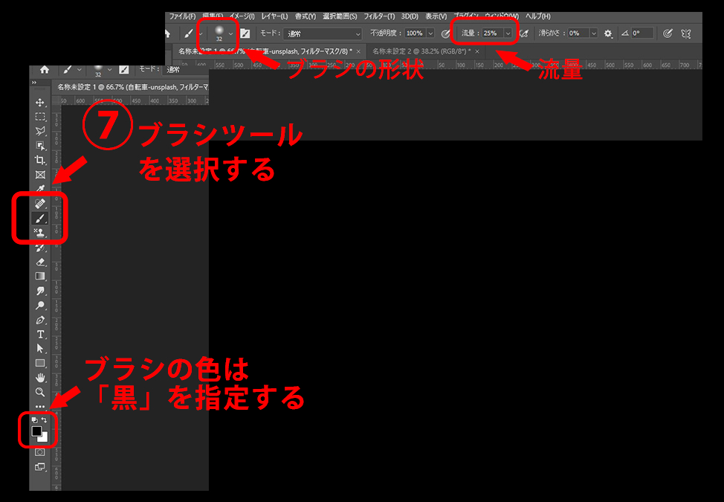
Task: Select the Hand tool
Action: pos(40,378)
